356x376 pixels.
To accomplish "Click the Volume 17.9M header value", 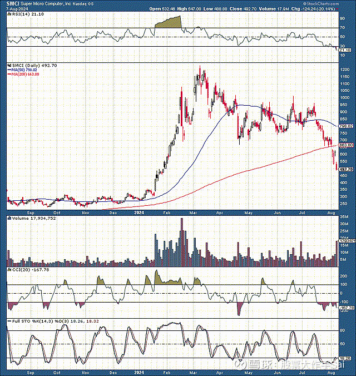I will pyautogui.click(x=274, y=9).
